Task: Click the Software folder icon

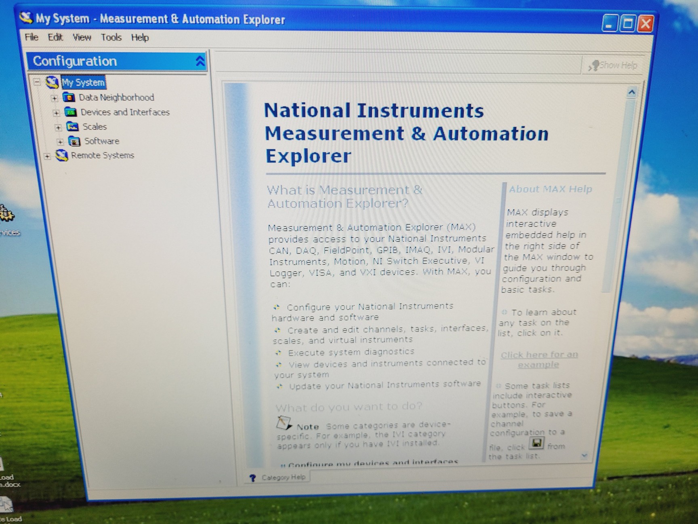Action: pyautogui.click(x=74, y=141)
